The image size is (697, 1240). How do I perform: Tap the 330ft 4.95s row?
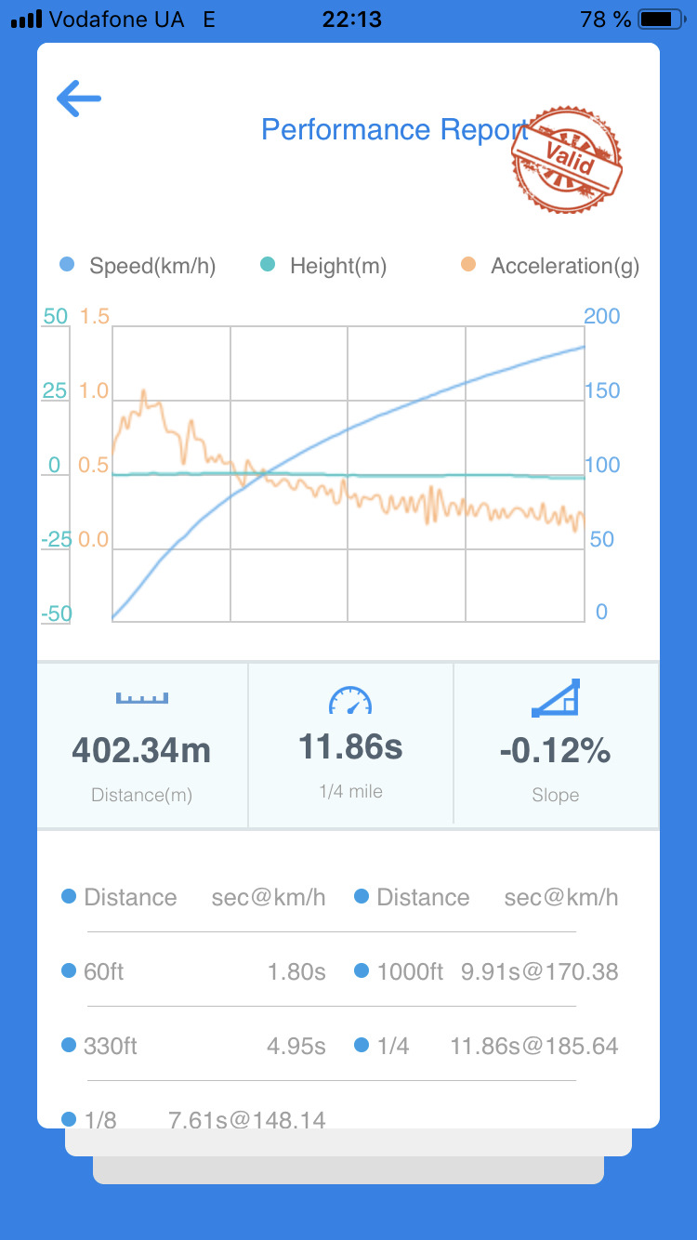[193, 1046]
